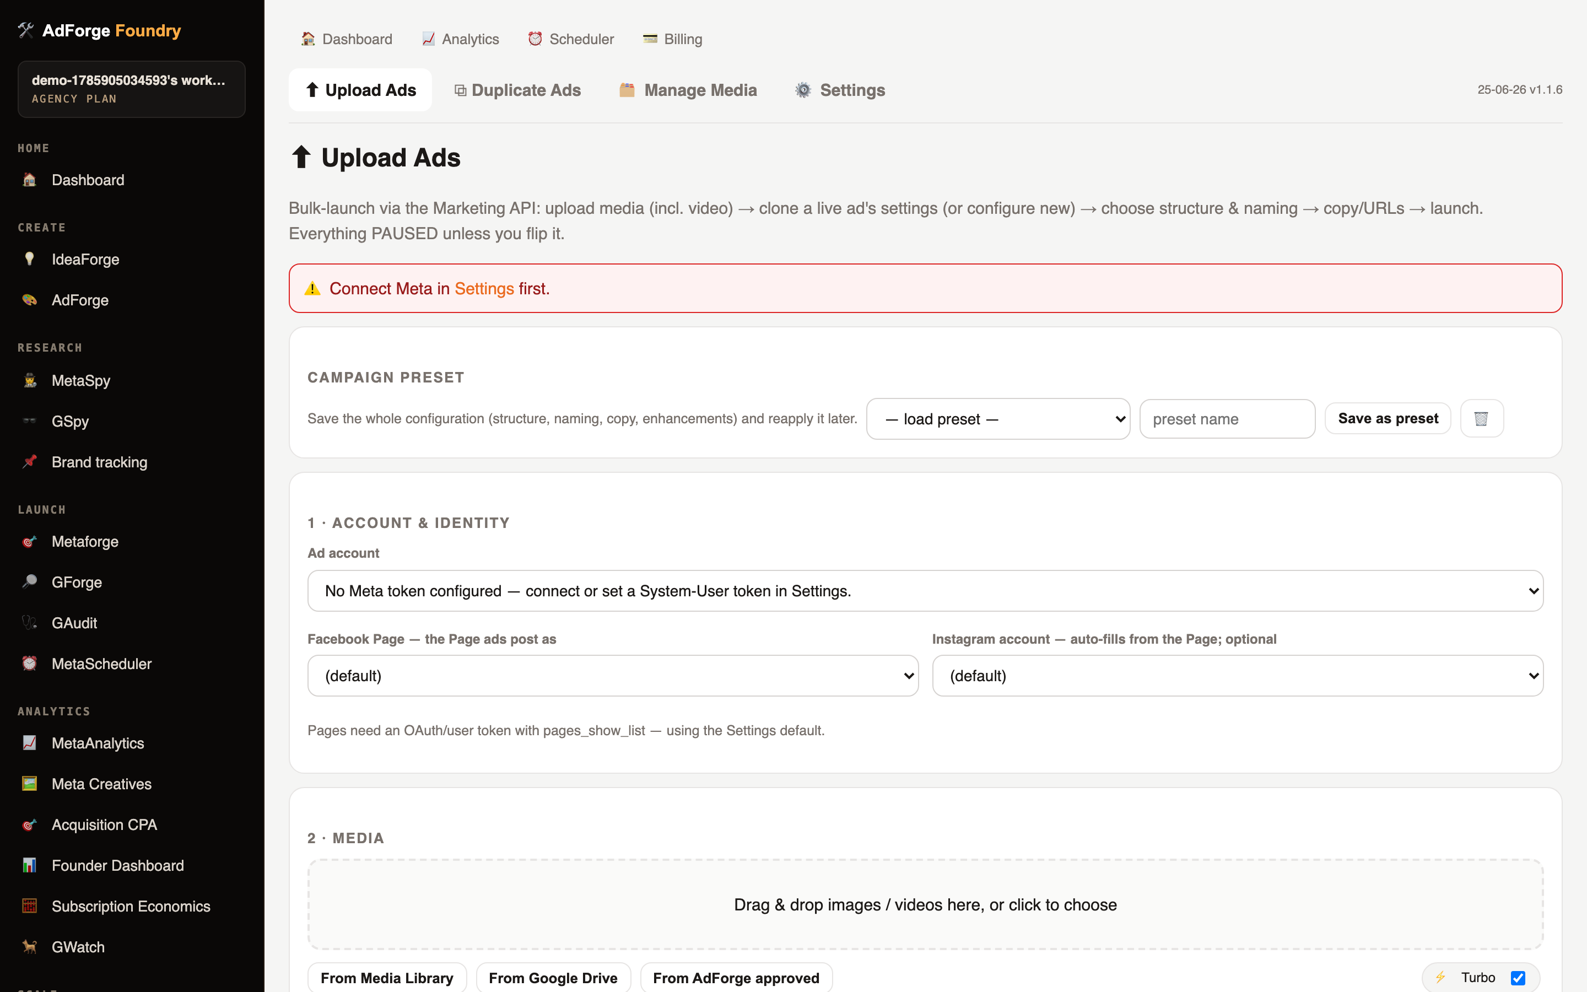The height and width of the screenshot is (992, 1587).
Task: Click the AGENCY PLAN label
Action: (74, 99)
